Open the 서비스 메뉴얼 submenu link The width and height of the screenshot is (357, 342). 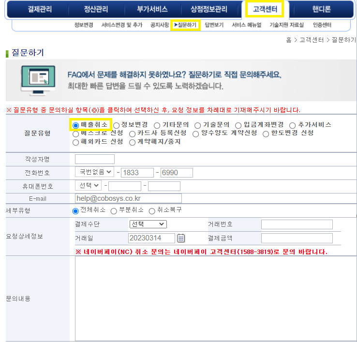pyautogui.click(x=247, y=25)
